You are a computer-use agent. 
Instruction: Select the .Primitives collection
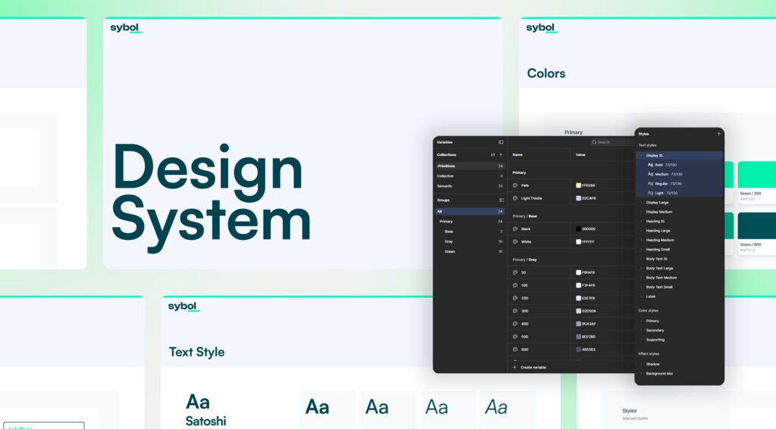pyautogui.click(x=470, y=166)
